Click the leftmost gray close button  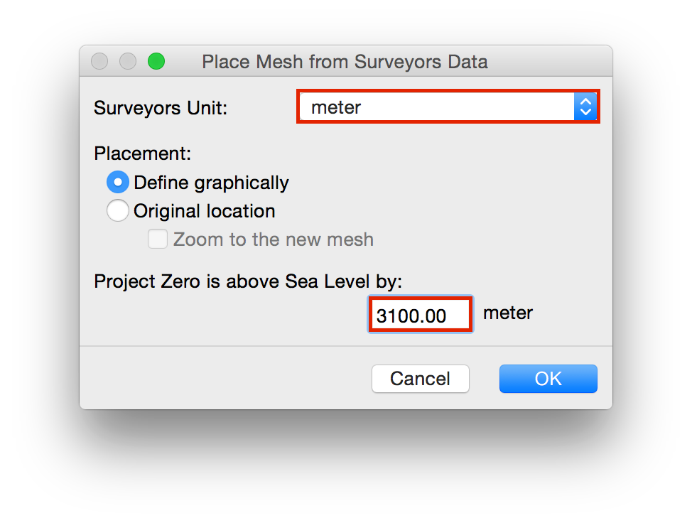pyautogui.click(x=99, y=62)
